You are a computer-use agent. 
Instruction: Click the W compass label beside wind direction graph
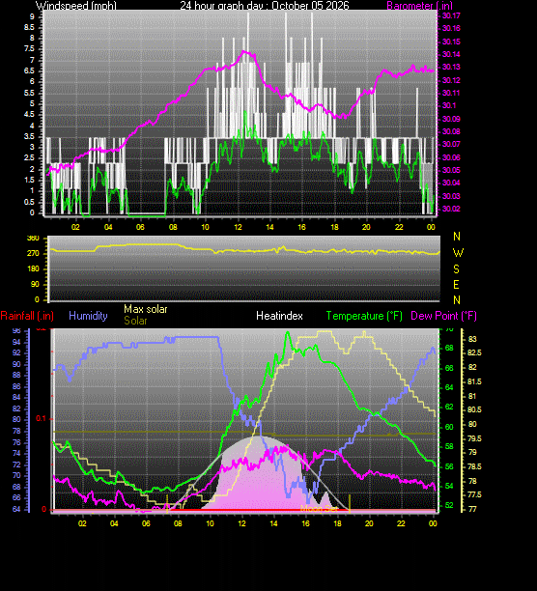[x=458, y=253]
